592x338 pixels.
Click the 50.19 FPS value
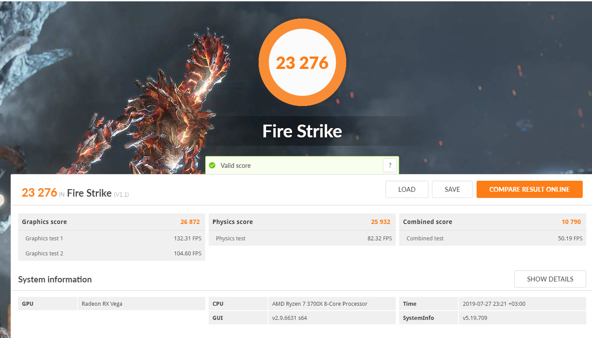tap(570, 239)
